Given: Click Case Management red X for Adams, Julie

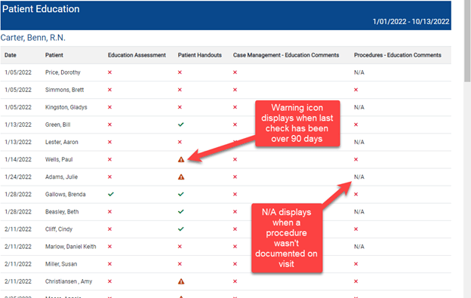Looking at the screenshot, I should click(x=235, y=177).
